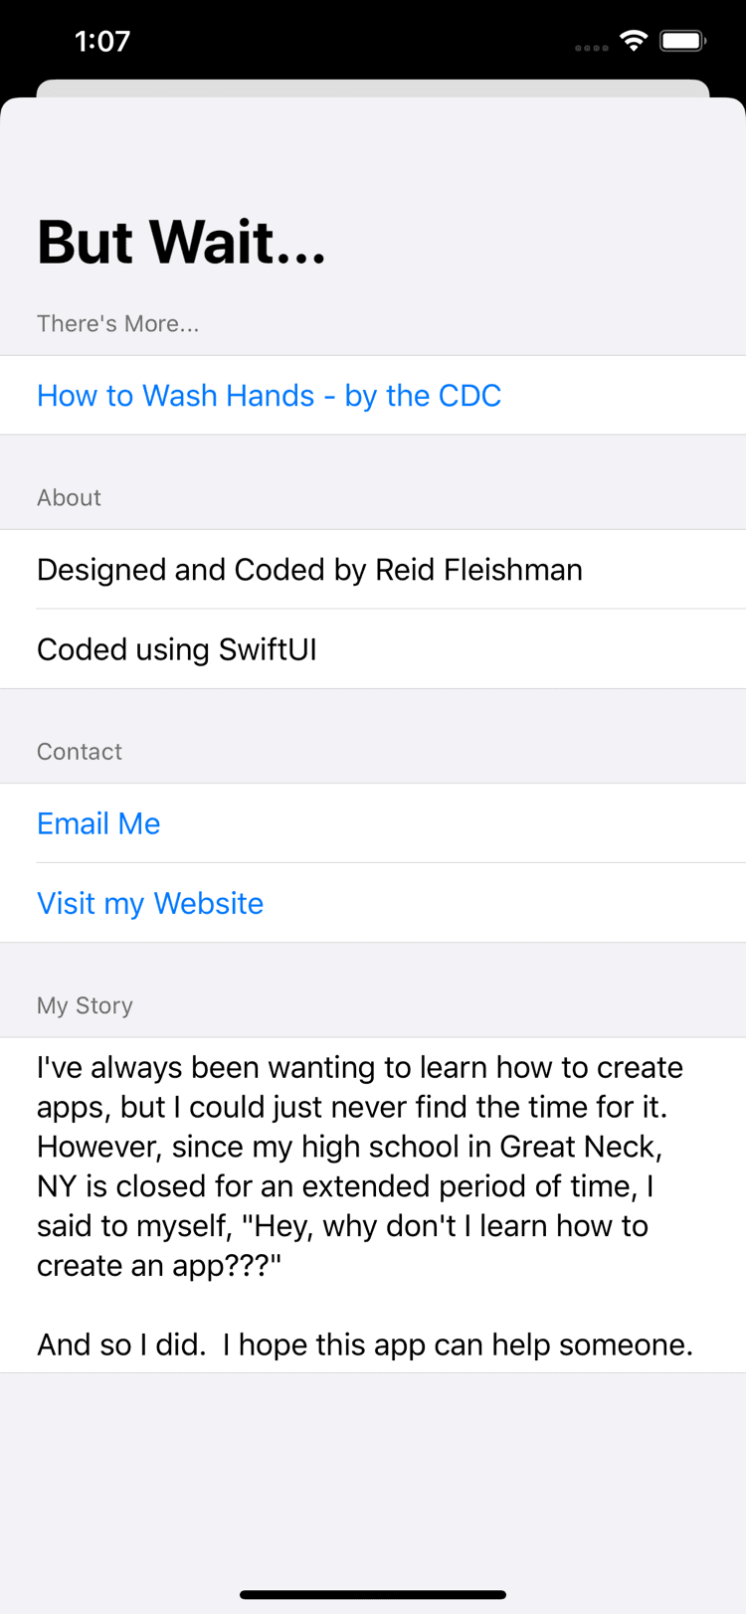
Task: Select the Designed and Coded by row
Action: (x=309, y=570)
